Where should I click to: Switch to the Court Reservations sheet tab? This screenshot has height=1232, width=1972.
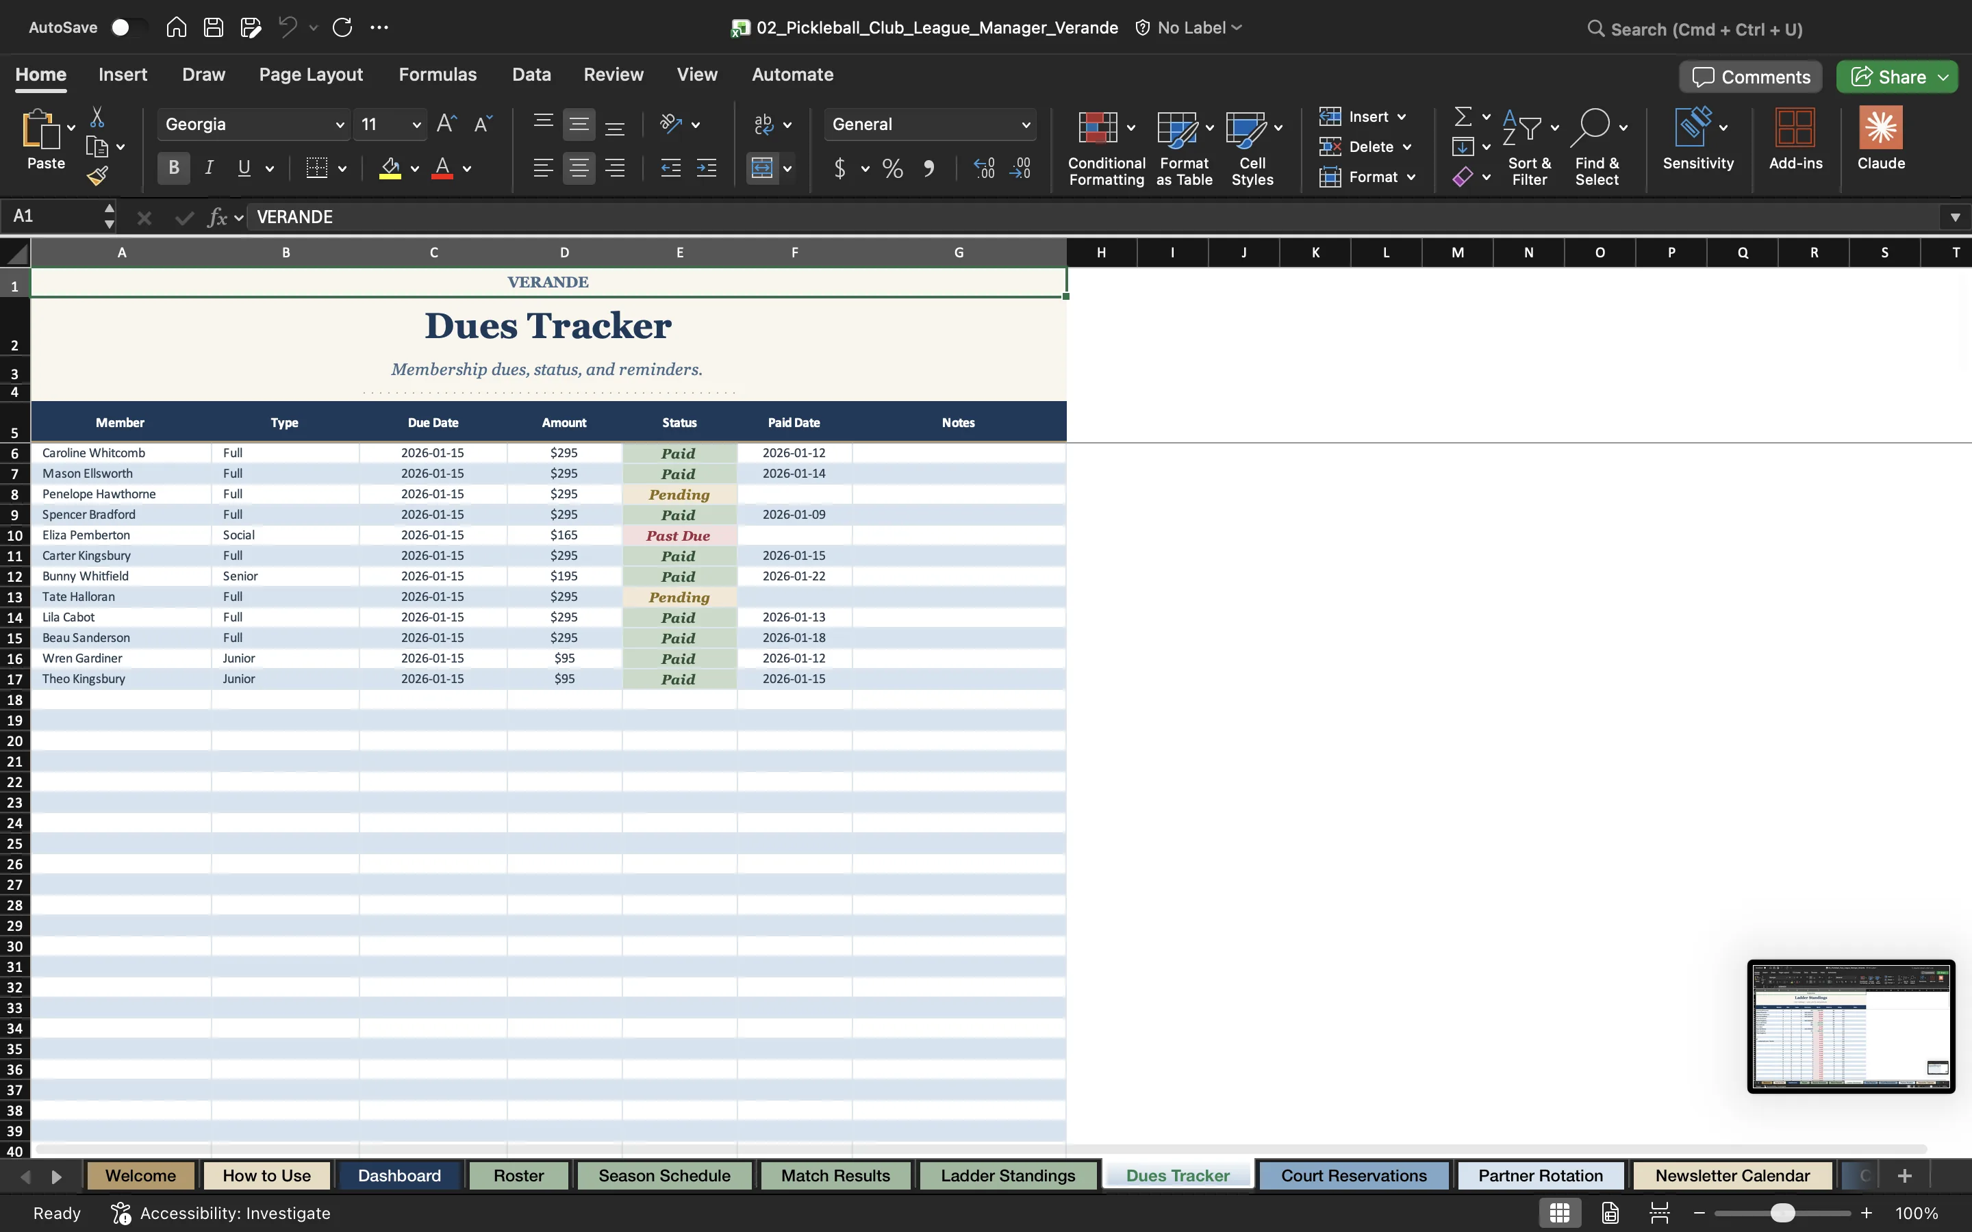[1354, 1176]
